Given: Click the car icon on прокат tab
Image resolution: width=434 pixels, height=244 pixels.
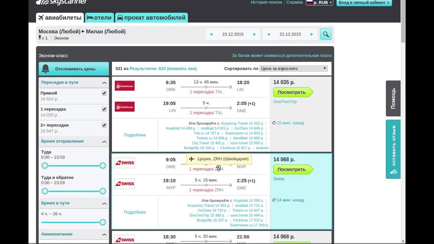Looking at the screenshot, I should tap(120, 18).
